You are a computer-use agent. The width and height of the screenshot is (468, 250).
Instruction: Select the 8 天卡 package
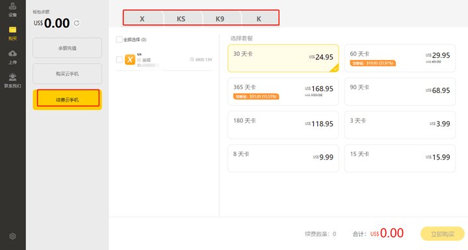click(x=283, y=158)
